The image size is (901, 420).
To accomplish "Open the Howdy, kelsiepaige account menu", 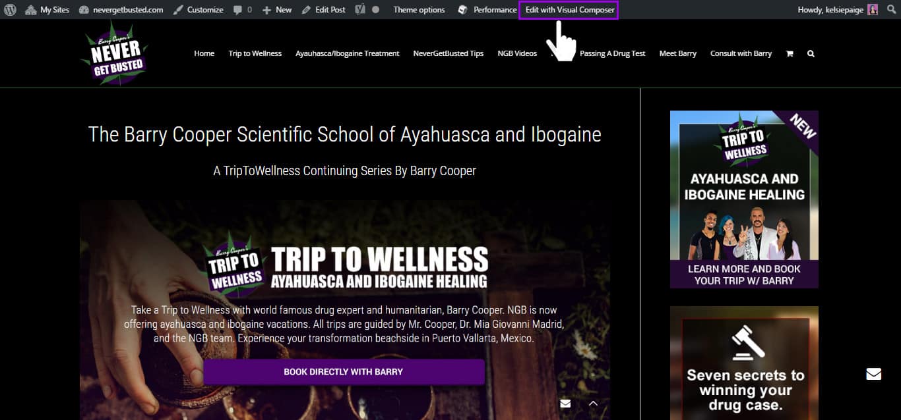I will pyautogui.click(x=838, y=10).
